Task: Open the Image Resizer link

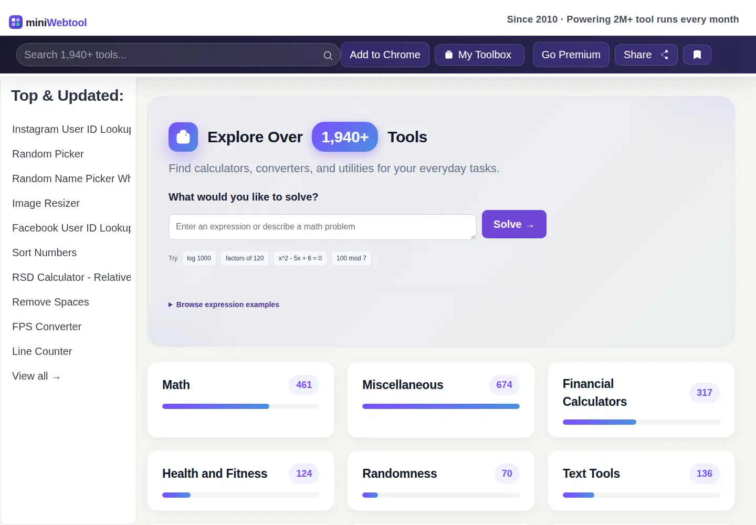Action: [x=46, y=203]
